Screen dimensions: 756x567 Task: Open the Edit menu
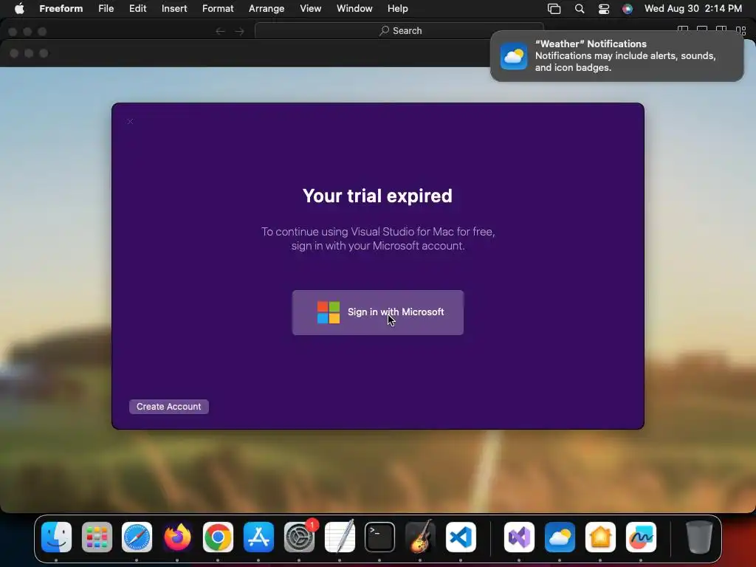[137, 9]
